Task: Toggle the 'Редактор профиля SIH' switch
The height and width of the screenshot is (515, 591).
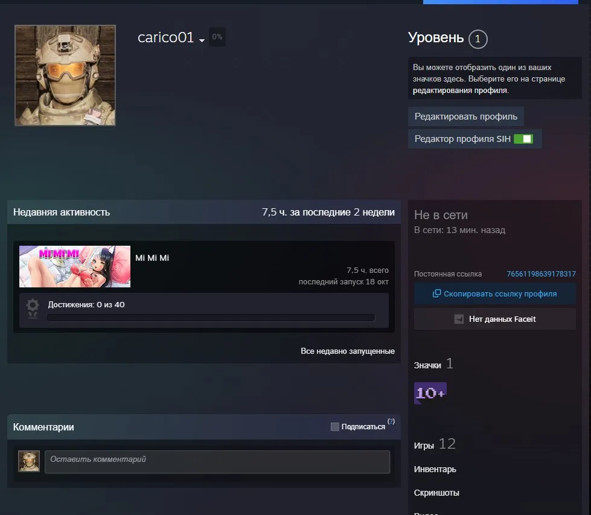Action: point(523,139)
